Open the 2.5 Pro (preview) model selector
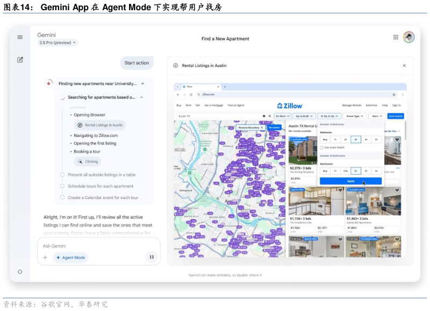The height and width of the screenshot is (311, 430). (x=58, y=43)
